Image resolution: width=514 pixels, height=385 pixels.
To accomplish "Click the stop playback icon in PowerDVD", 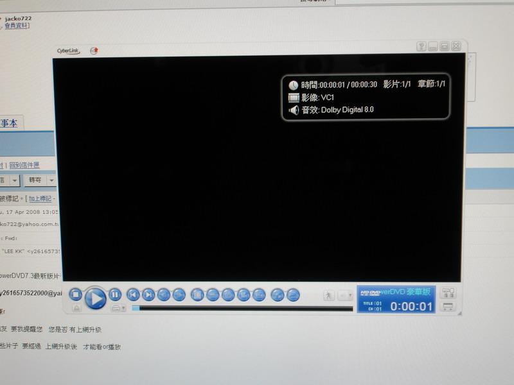I will click(x=75, y=294).
